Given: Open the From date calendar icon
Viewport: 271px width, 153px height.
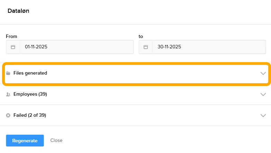Looking at the screenshot, I should pos(13,47).
